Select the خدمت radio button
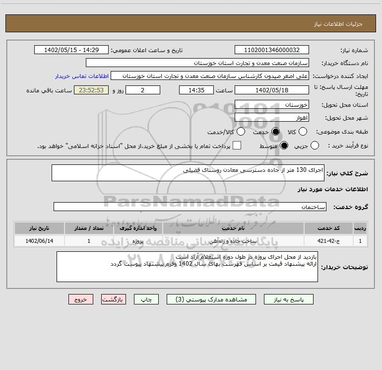 [x=275, y=132]
